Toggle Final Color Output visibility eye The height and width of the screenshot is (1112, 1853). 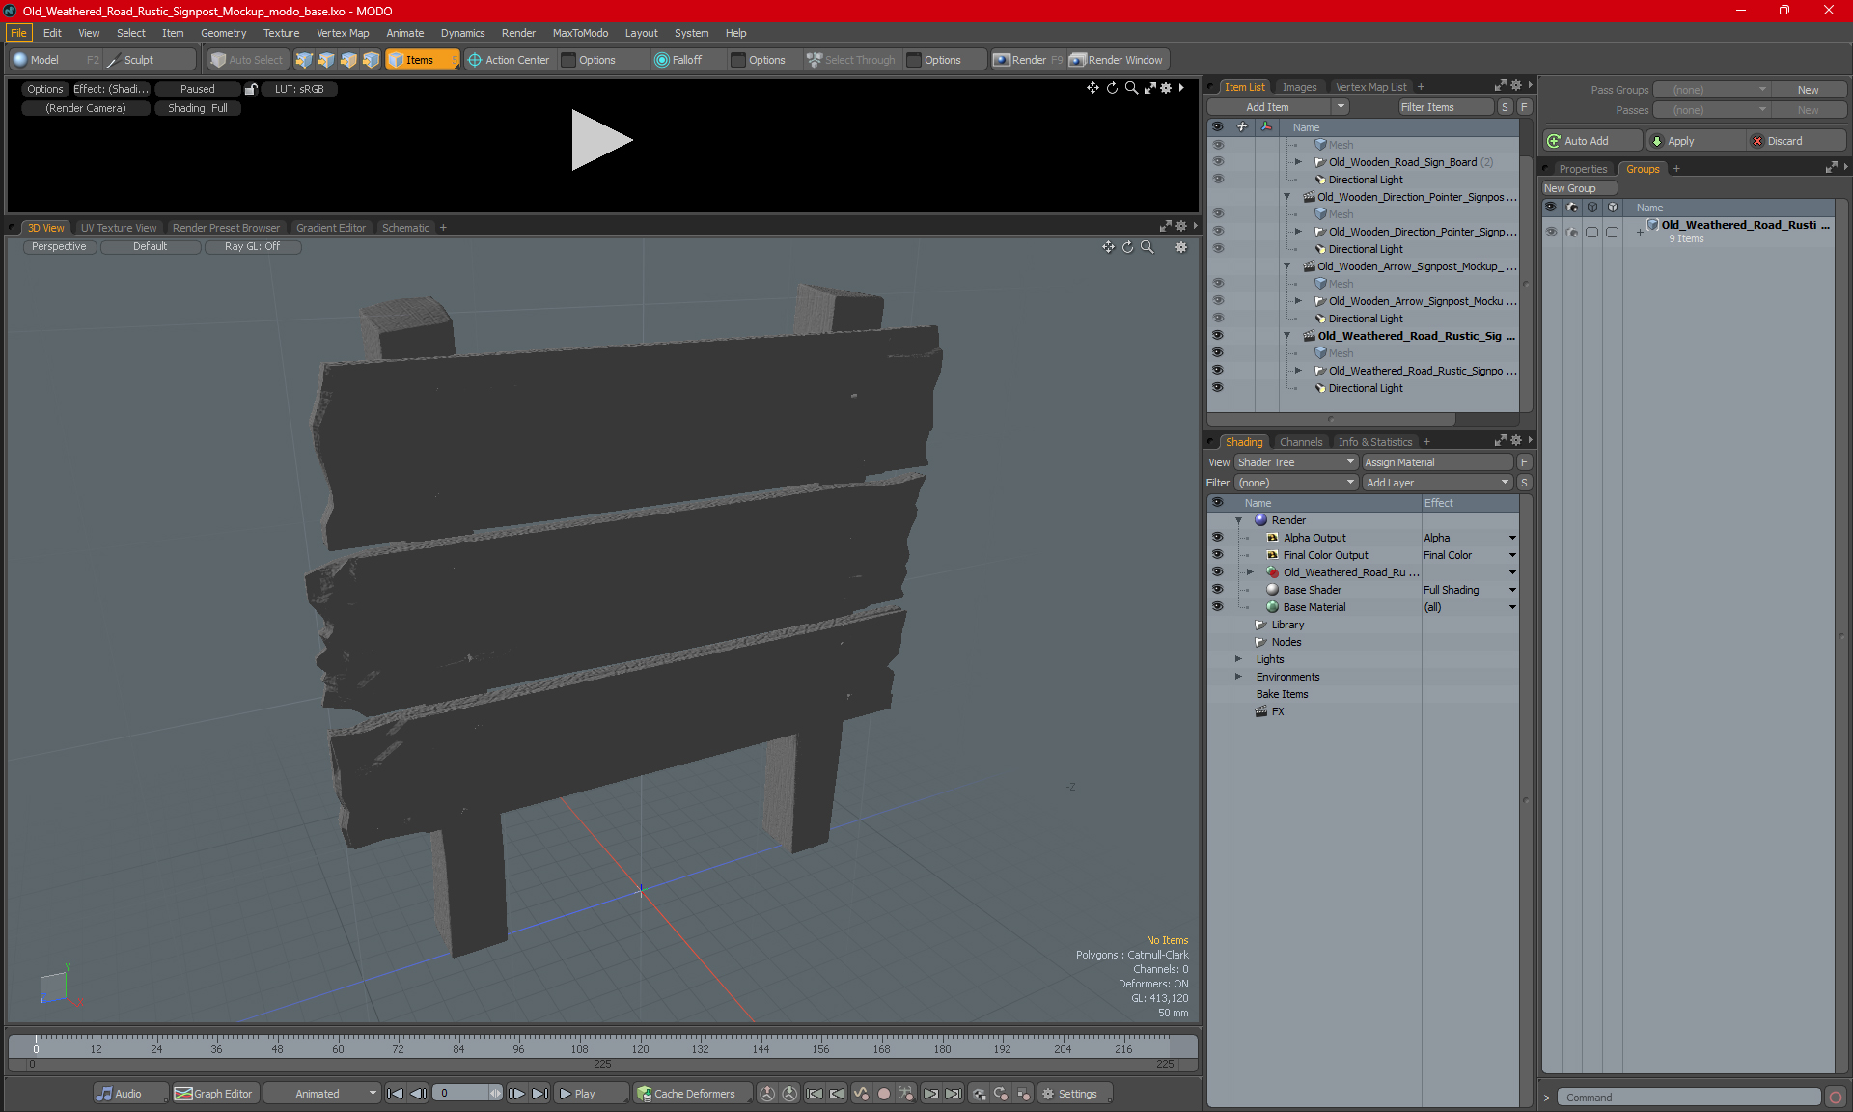pos(1218,555)
